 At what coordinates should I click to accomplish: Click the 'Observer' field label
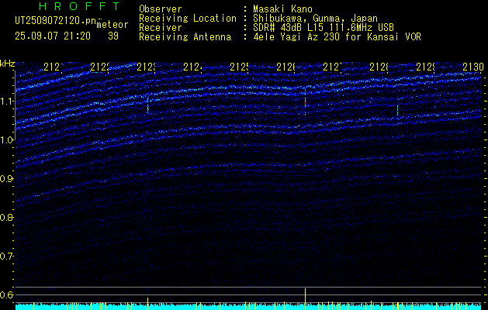click(161, 9)
